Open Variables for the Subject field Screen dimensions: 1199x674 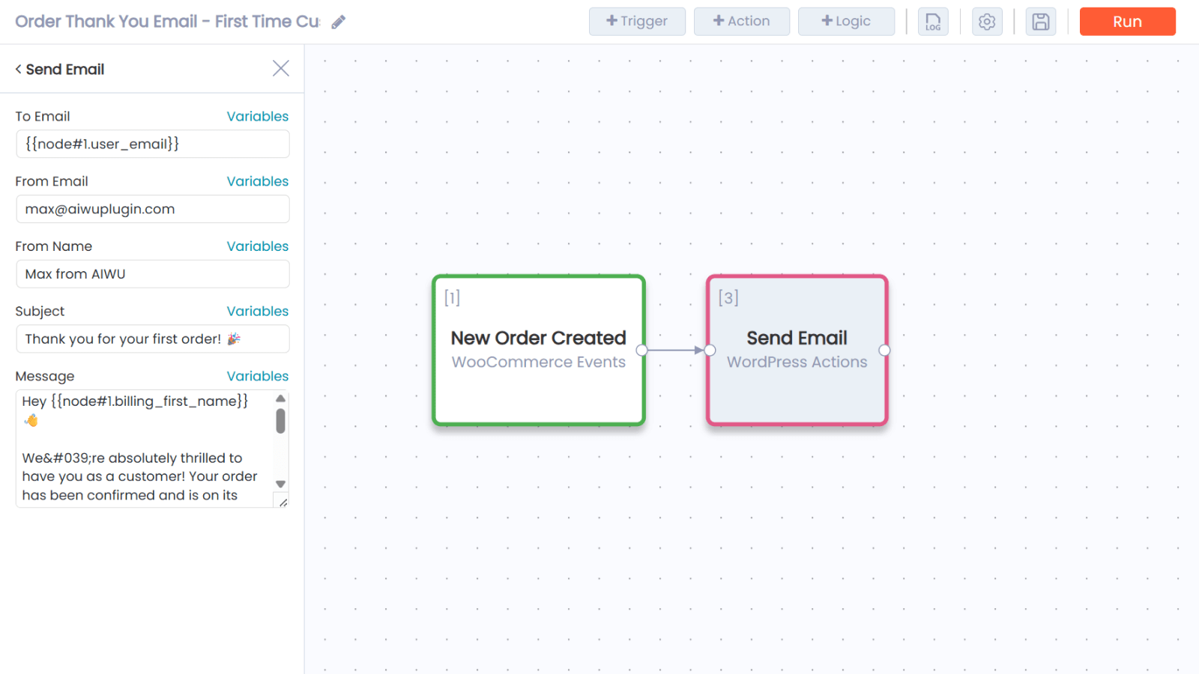pos(257,311)
